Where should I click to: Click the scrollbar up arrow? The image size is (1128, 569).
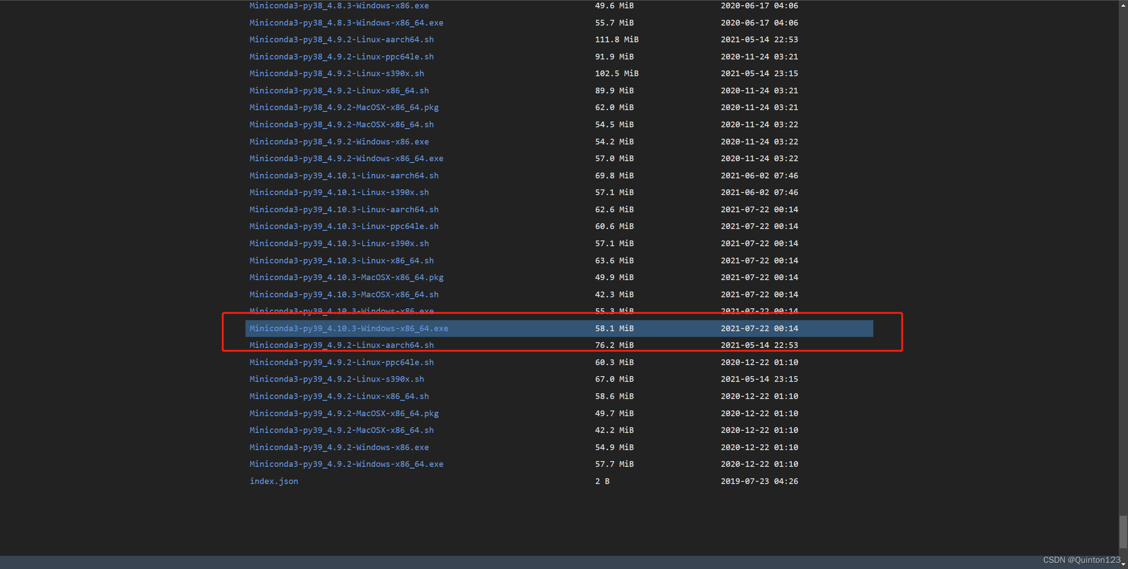coord(1123,5)
